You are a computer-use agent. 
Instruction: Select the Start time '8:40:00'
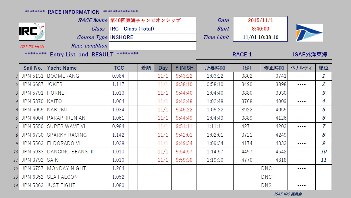pyautogui.click(x=260, y=29)
